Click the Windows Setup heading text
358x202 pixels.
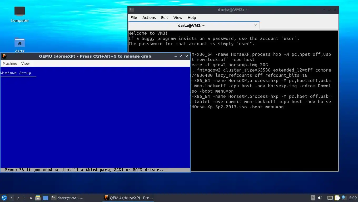[16, 73]
